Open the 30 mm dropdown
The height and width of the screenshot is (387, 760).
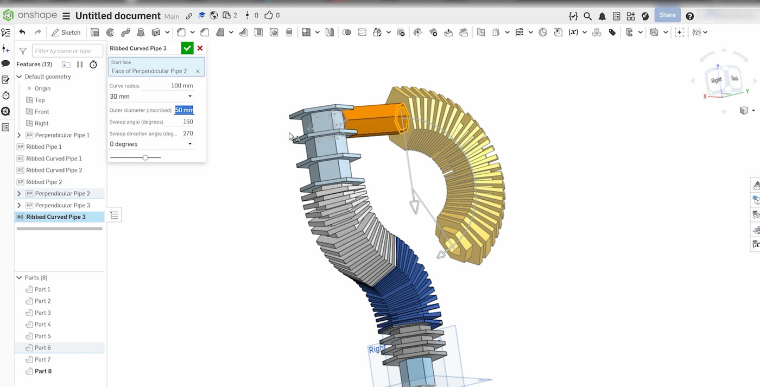coord(151,97)
